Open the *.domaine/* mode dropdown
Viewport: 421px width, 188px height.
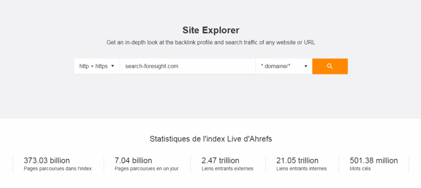point(284,66)
